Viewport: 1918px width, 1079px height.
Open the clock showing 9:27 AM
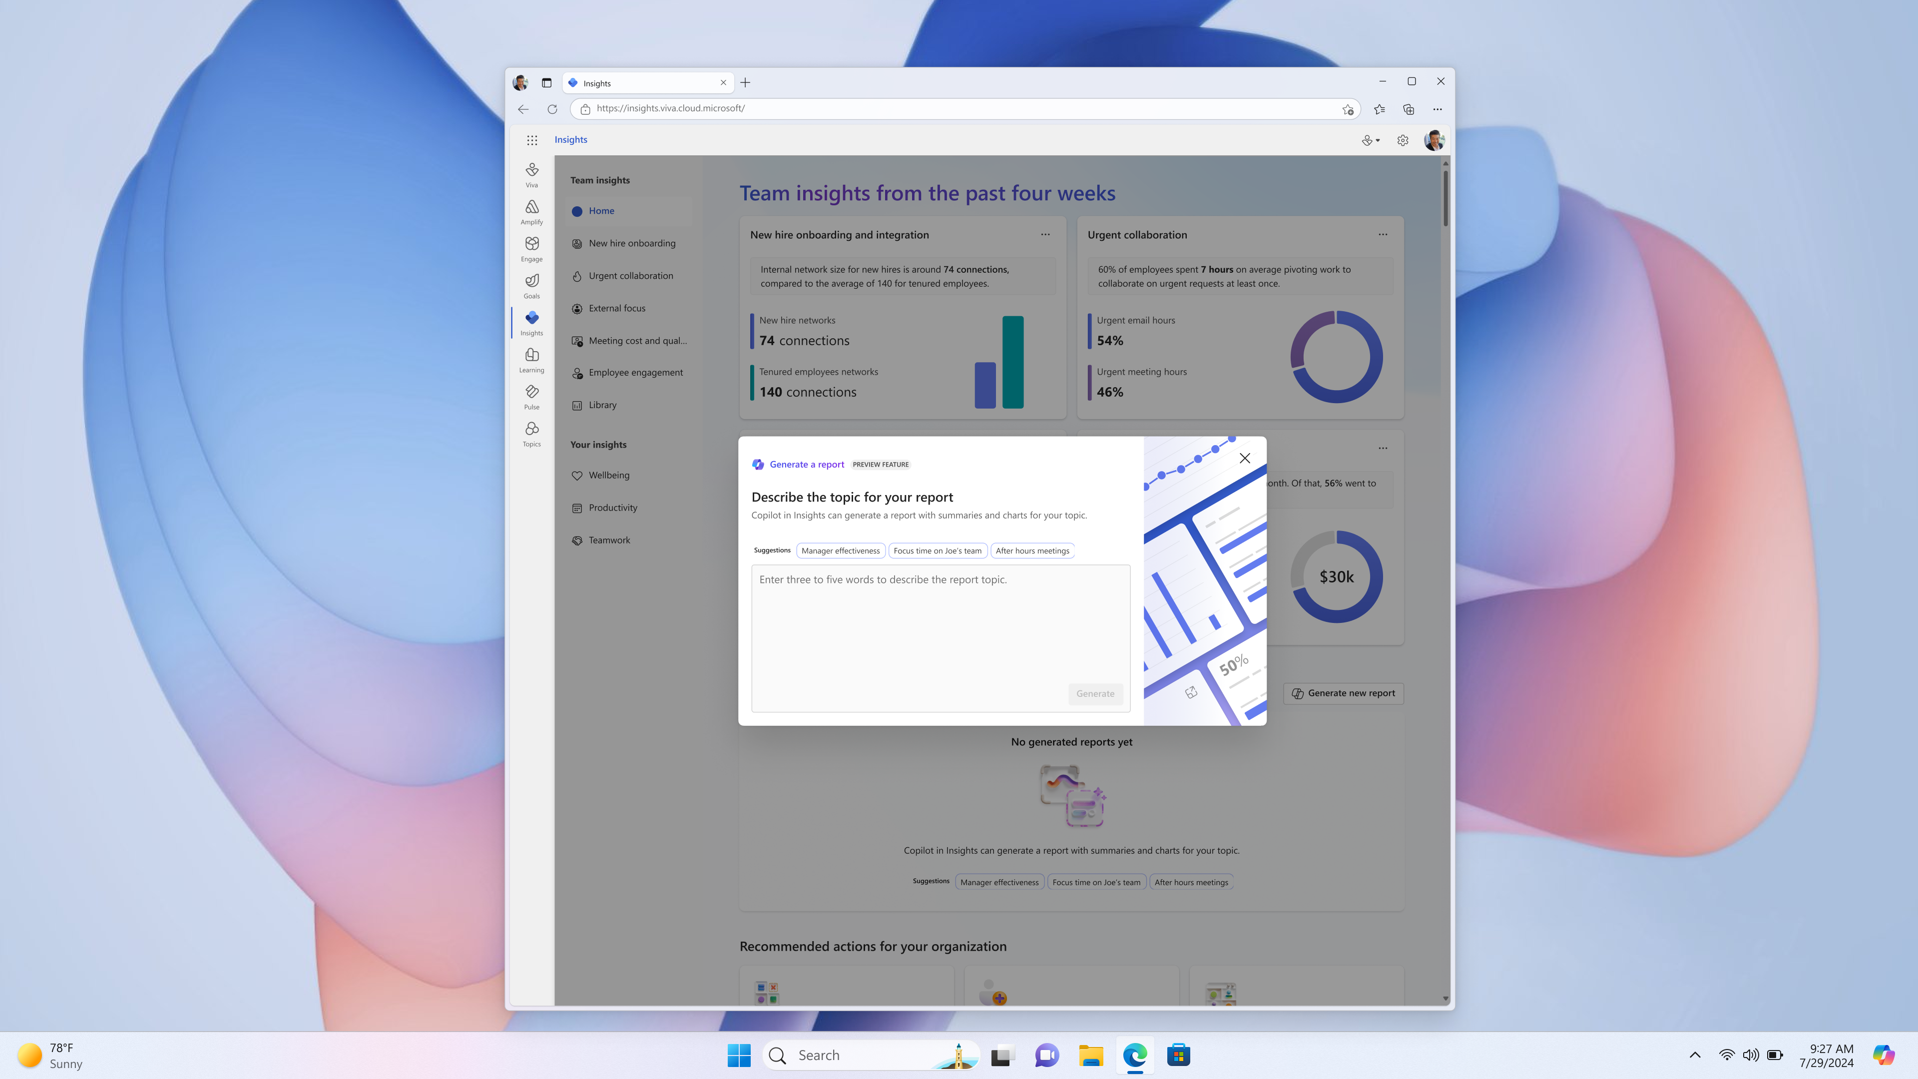pos(1827,1055)
